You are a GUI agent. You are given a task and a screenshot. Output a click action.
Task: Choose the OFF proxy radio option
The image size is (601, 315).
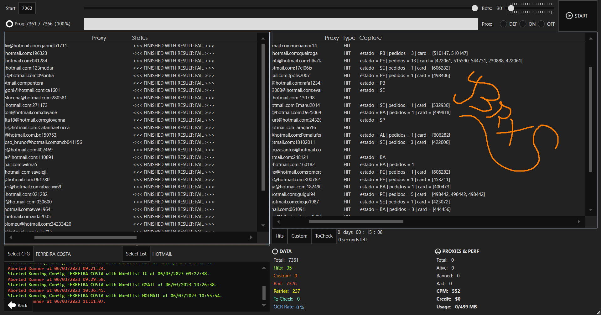(541, 24)
